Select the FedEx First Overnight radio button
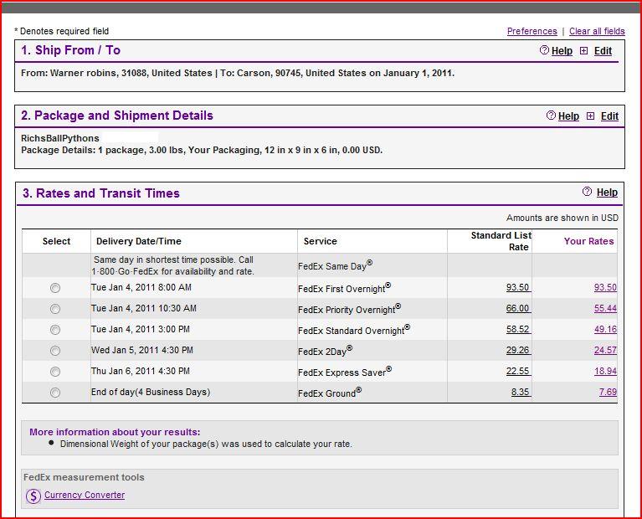The width and height of the screenshot is (642, 519). pos(55,288)
